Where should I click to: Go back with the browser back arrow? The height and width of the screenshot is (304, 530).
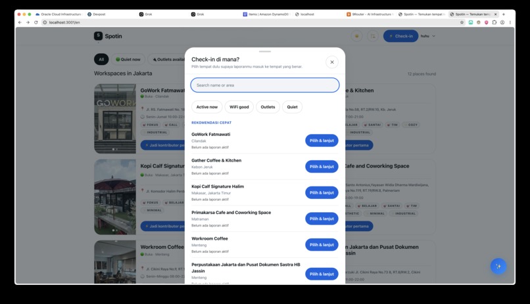[x=20, y=22]
